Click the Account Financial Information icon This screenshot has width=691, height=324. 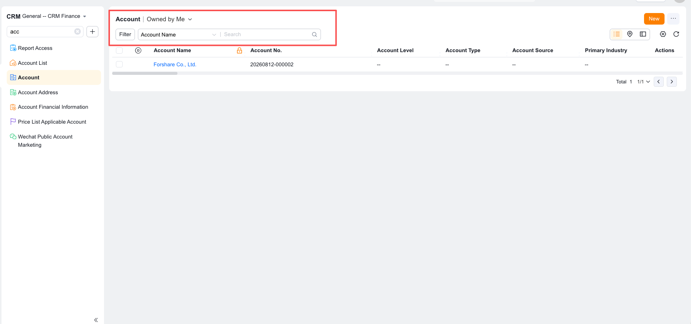(13, 107)
